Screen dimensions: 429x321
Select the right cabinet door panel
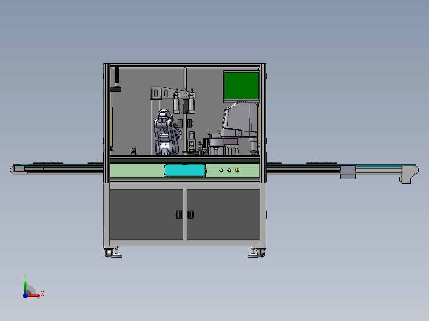[x=223, y=215]
